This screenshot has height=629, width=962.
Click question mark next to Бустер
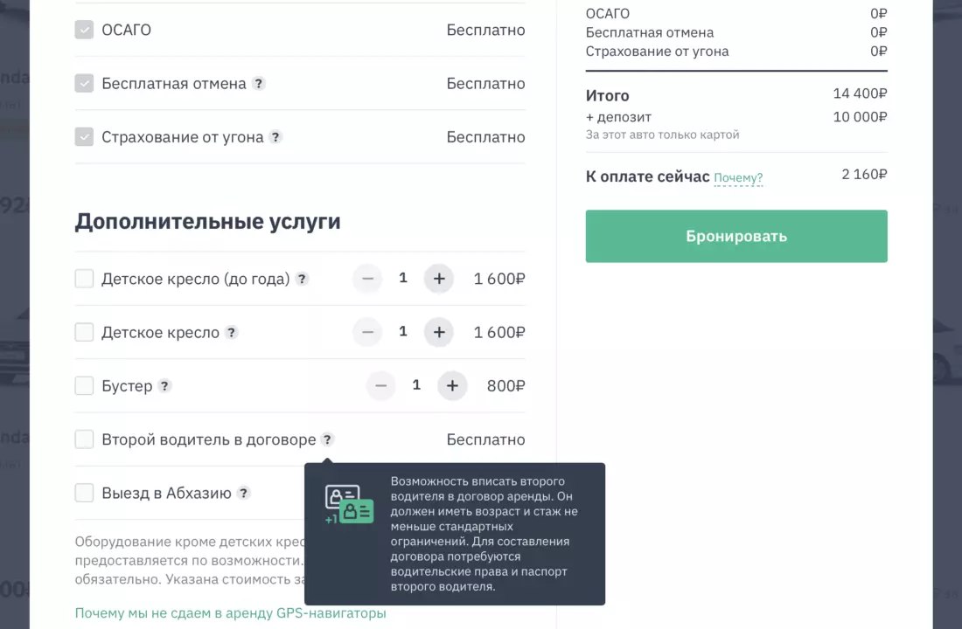tap(164, 386)
